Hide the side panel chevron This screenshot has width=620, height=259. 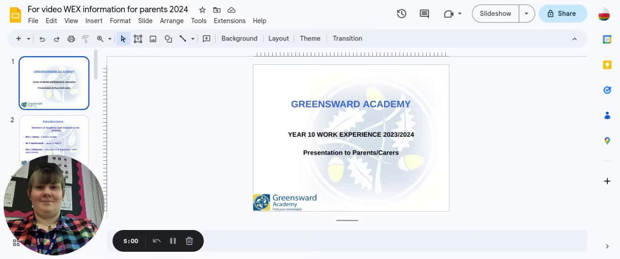click(x=607, y=246)
